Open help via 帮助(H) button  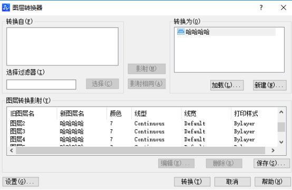tap(272, 182)
